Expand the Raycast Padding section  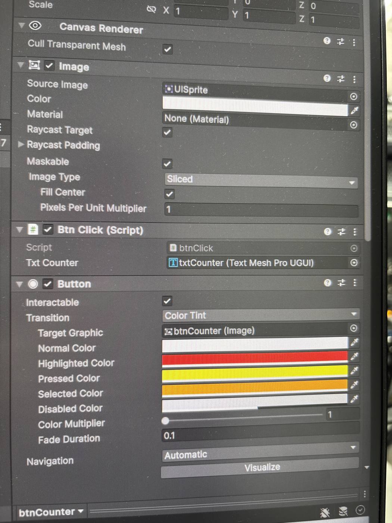coord(21,144)
